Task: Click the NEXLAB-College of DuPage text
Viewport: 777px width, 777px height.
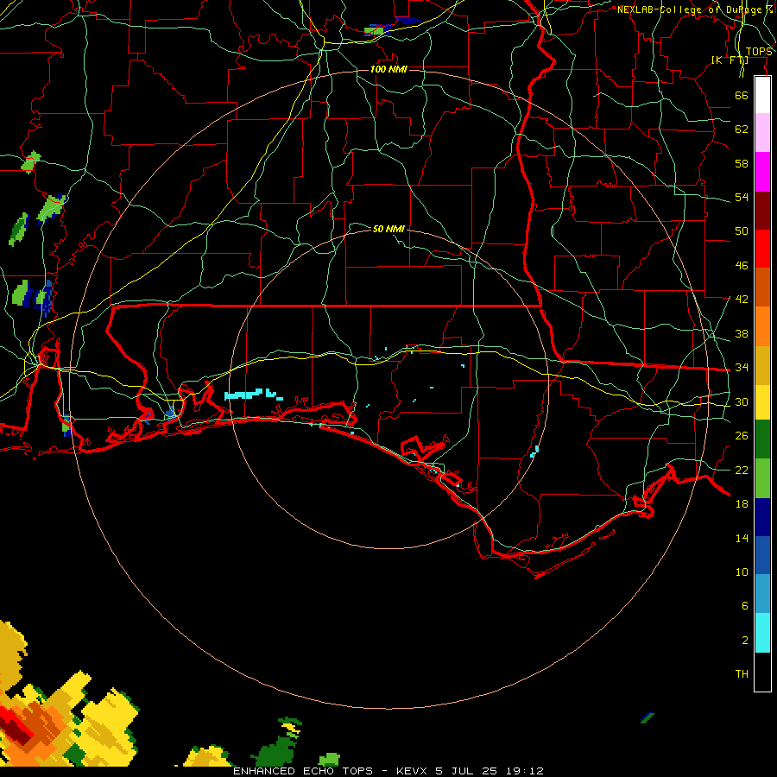Action: click(x=691, y=9)
